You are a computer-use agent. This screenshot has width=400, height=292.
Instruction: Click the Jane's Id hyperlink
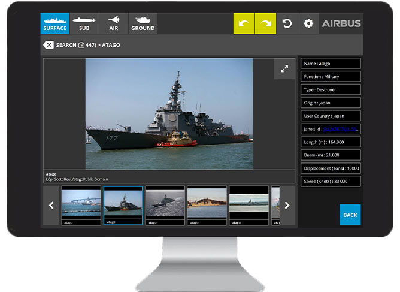[x=341, y=129]
